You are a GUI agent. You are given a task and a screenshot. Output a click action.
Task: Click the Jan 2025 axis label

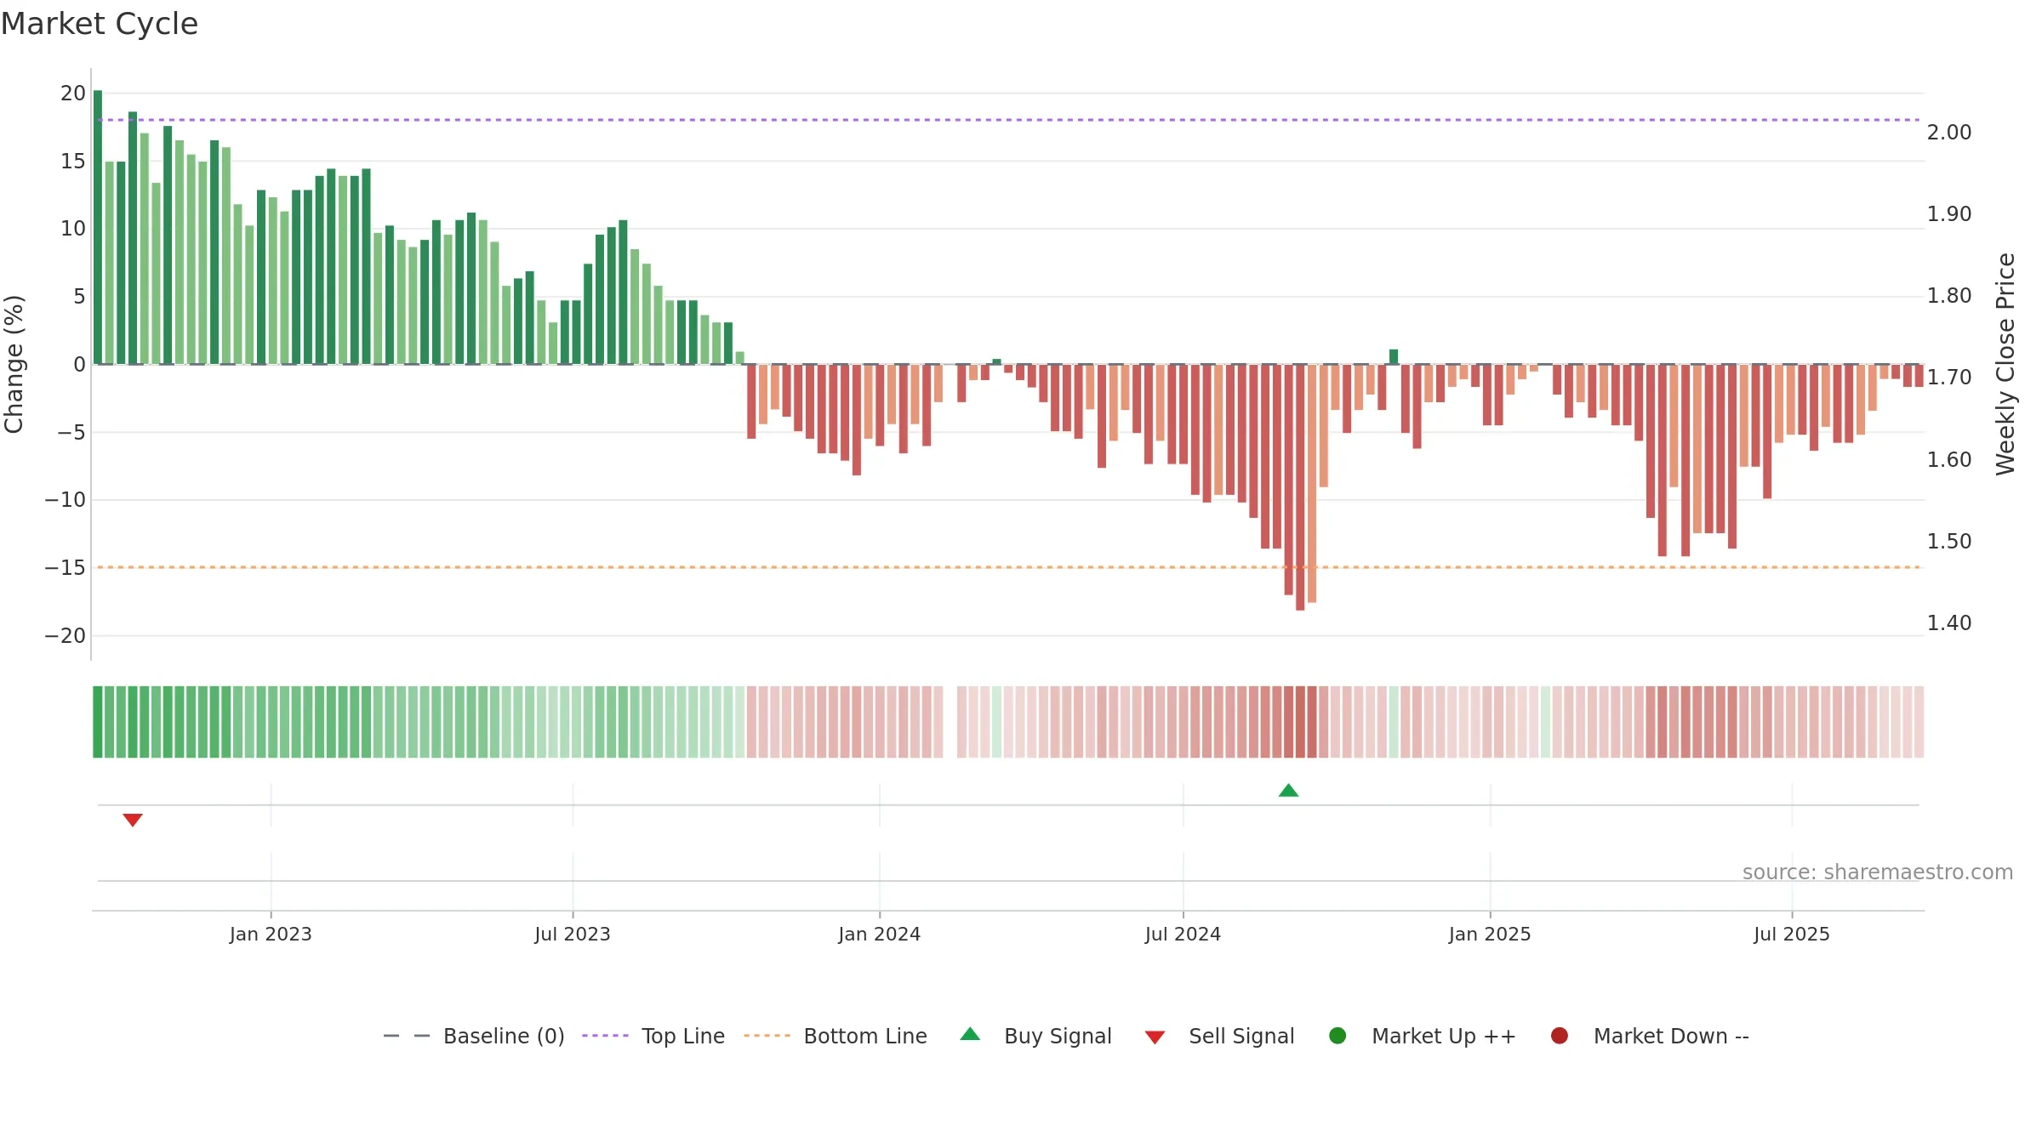1490,935
